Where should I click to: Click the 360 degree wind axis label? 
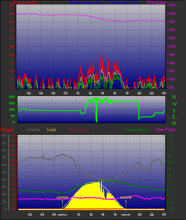12,97
